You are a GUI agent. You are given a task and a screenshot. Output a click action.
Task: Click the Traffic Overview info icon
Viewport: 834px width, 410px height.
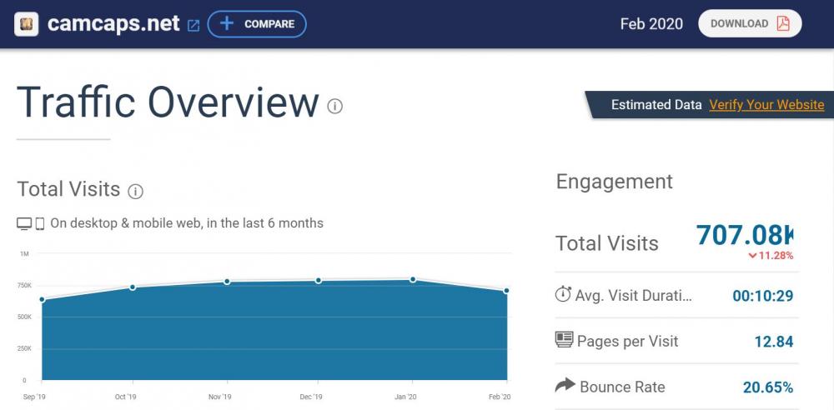pyautogui.click(x=335, y=106)
